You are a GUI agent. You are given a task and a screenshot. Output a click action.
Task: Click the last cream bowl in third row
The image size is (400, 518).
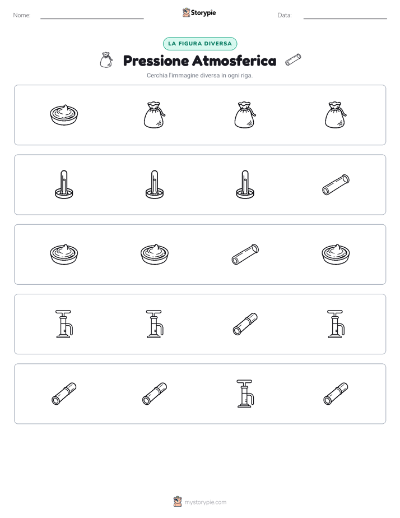coord(336,255)
